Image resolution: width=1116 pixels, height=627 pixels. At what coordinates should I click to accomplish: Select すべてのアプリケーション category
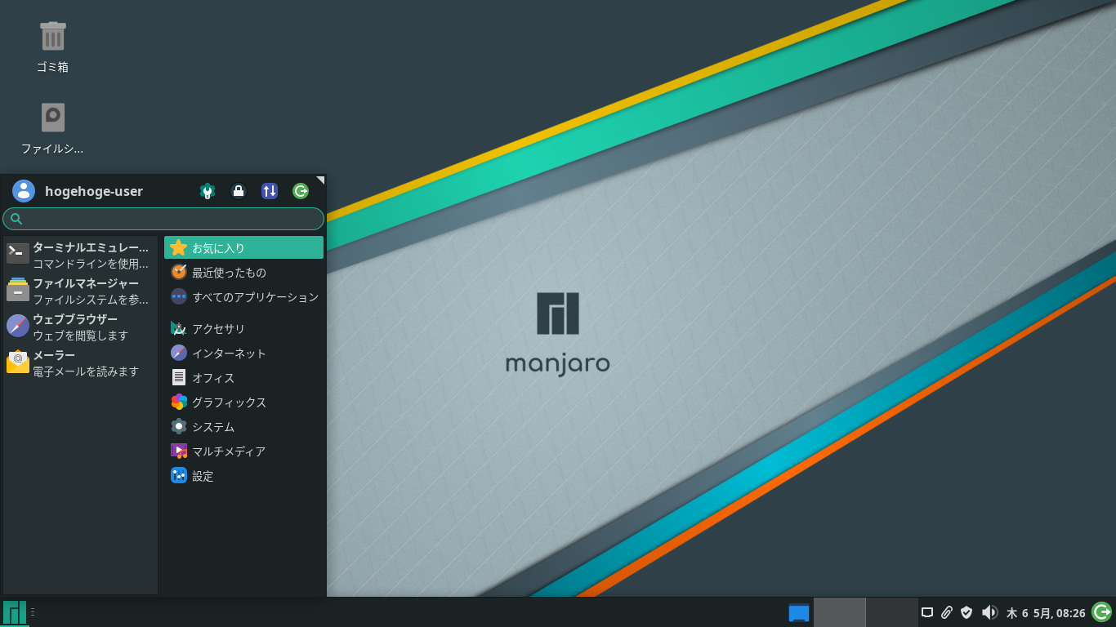[x=243, y=297]
